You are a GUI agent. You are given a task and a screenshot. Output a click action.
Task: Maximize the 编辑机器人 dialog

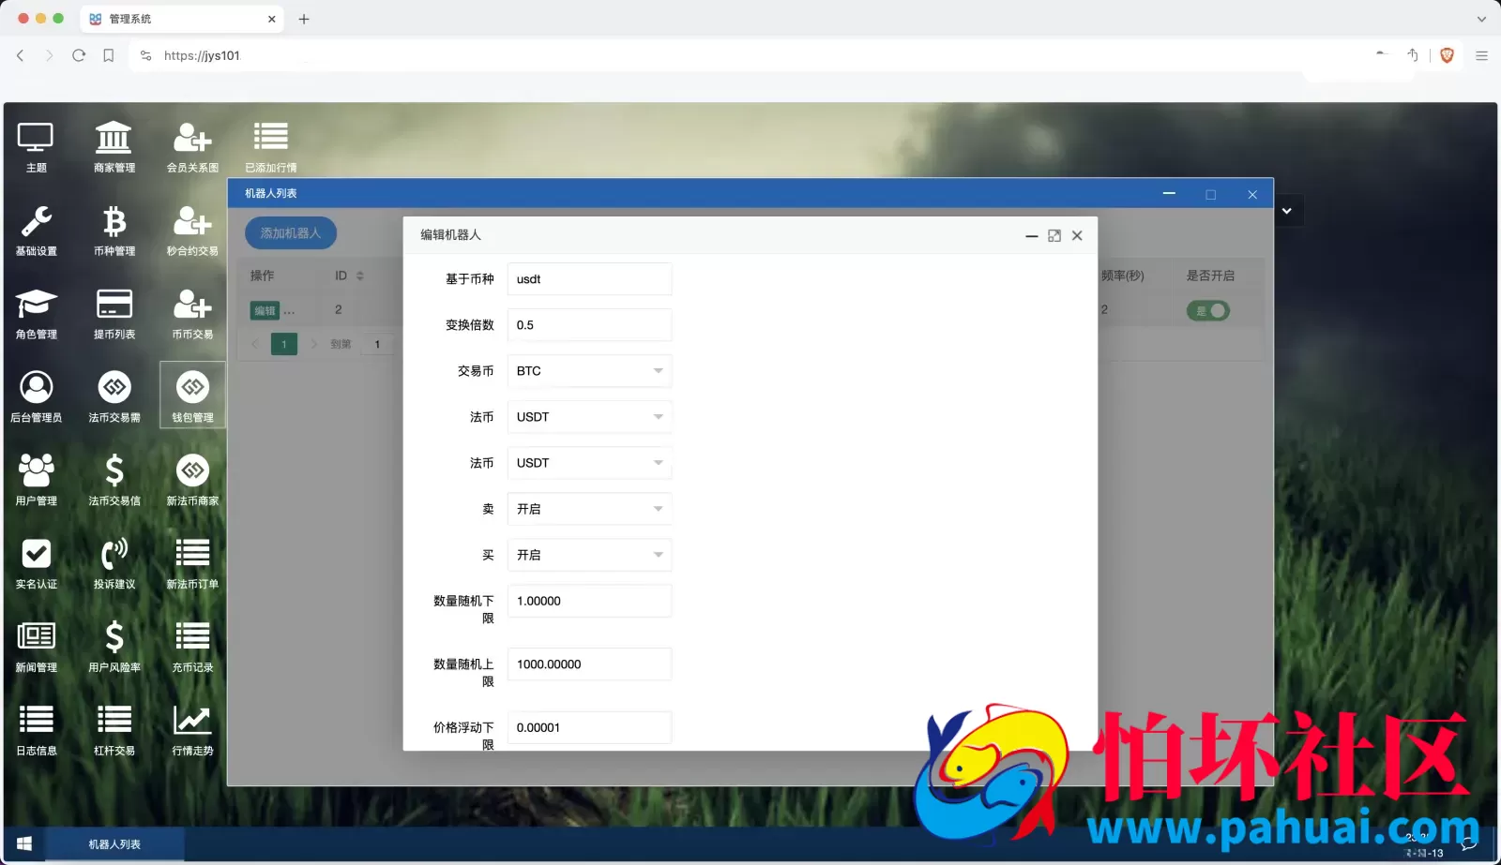click(1054, 236)
